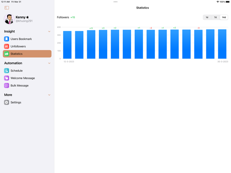The width and height of the screenshot is (231, 173).
Task: Open Welcome Message settings
Action: tap(27, 78)
